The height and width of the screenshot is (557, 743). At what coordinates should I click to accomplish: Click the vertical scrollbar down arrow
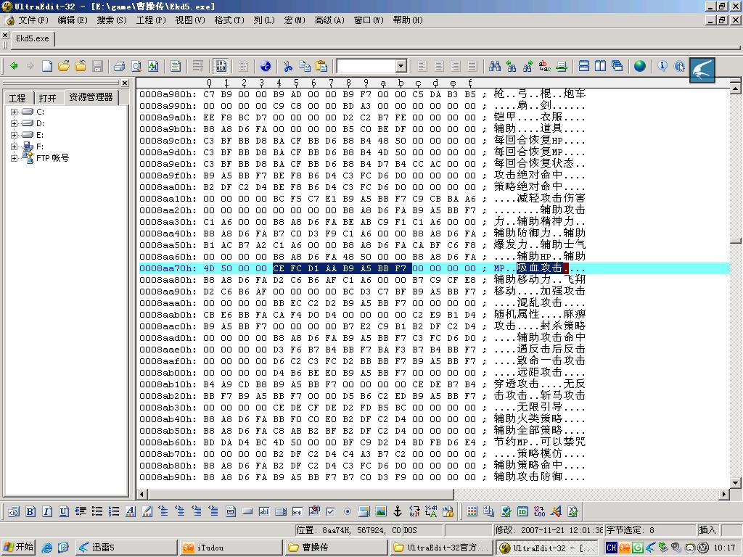pyautogui.click(x=736, y=482)
